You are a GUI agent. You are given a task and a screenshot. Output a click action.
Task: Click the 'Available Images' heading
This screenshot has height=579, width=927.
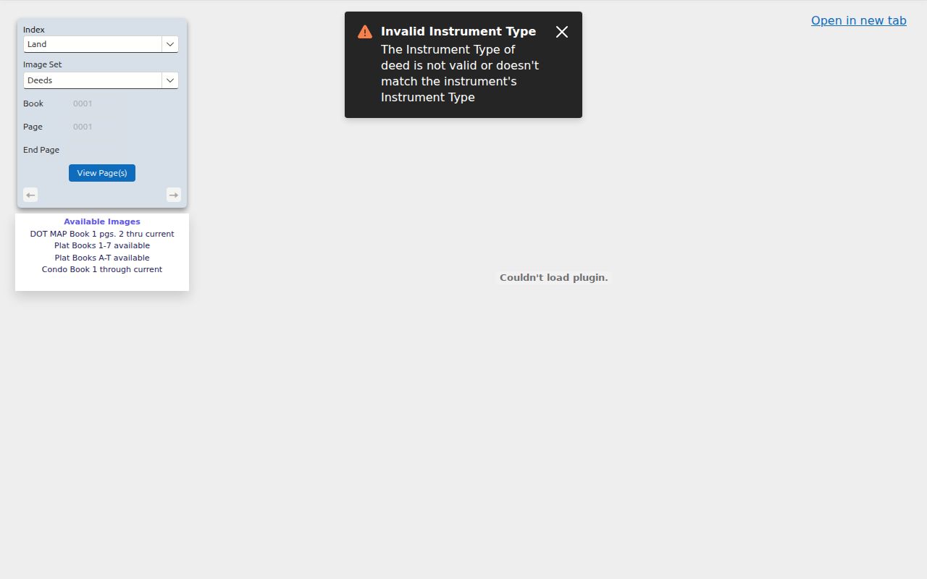point(102,221)
